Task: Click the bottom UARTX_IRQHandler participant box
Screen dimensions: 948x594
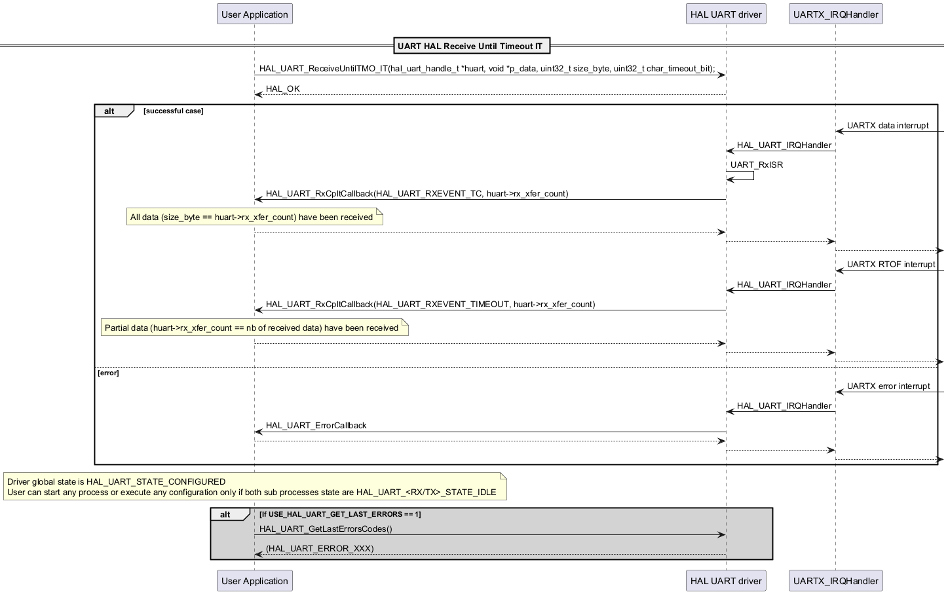Action: click(x=835, y=581)
